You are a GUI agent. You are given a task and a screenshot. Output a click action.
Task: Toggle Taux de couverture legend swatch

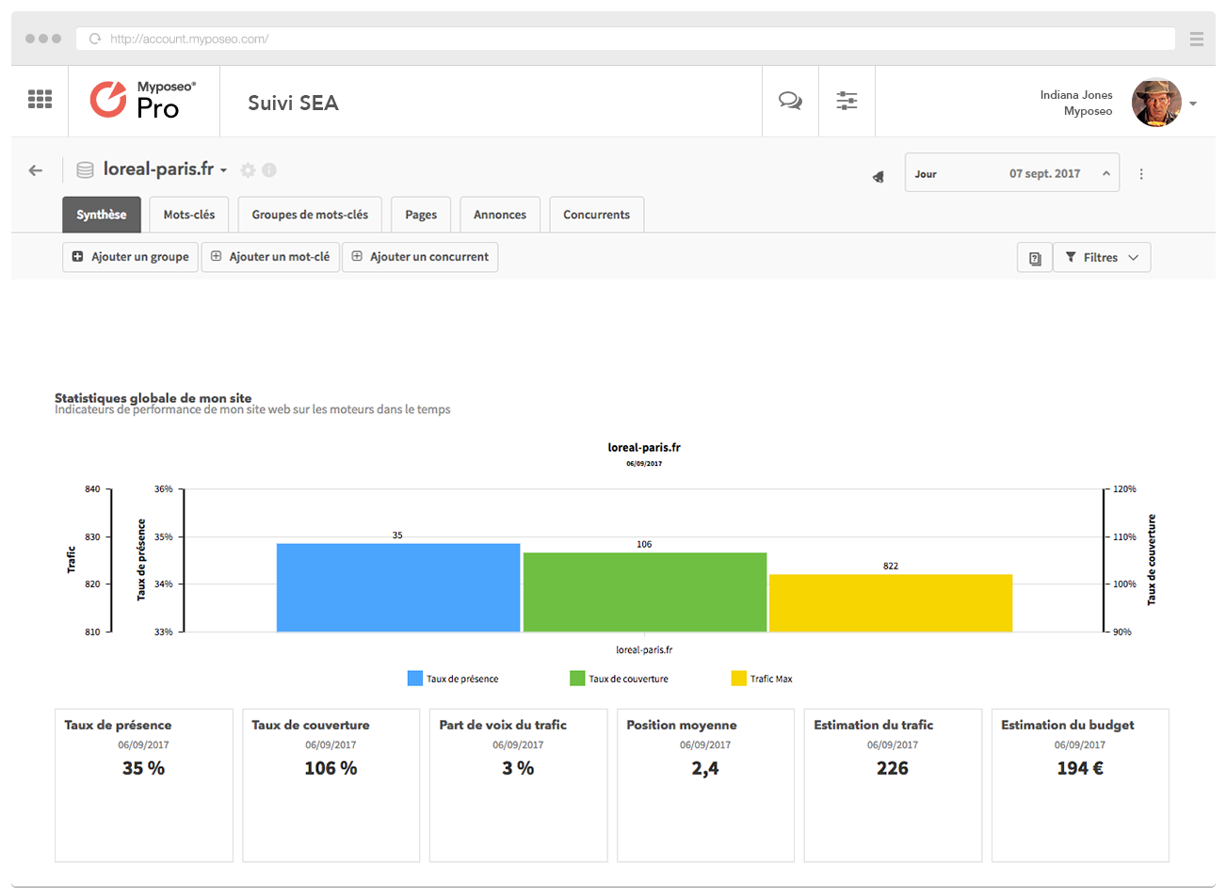[x=577, y=679]
